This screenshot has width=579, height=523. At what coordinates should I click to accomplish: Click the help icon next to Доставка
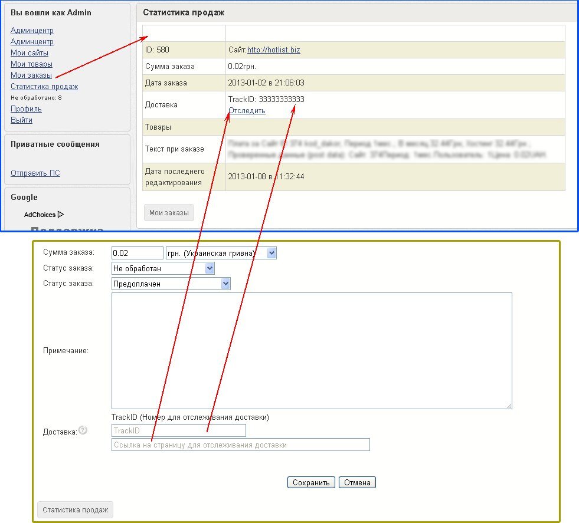(x=83, y=431)
